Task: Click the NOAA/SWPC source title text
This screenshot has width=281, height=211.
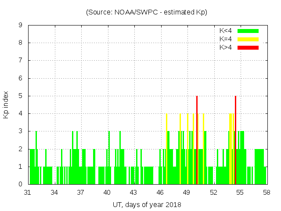Action: point(147,12)
